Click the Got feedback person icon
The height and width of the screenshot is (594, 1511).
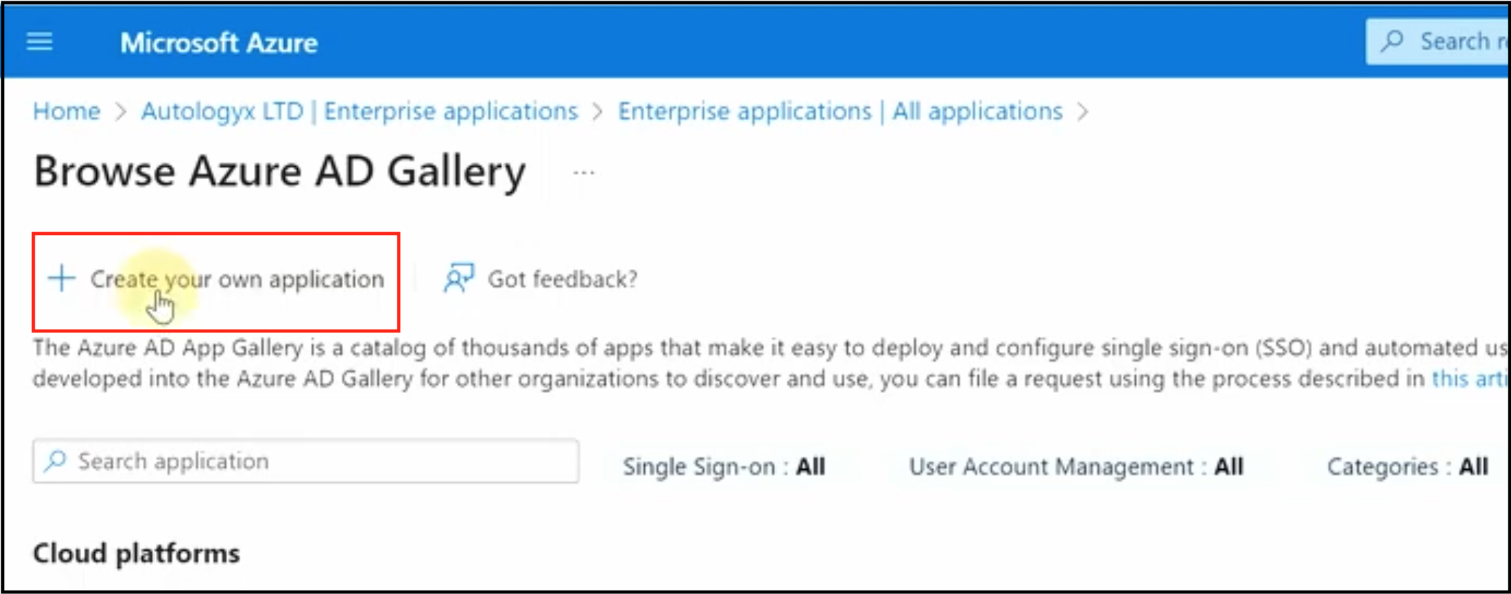(x=459, y=278)
